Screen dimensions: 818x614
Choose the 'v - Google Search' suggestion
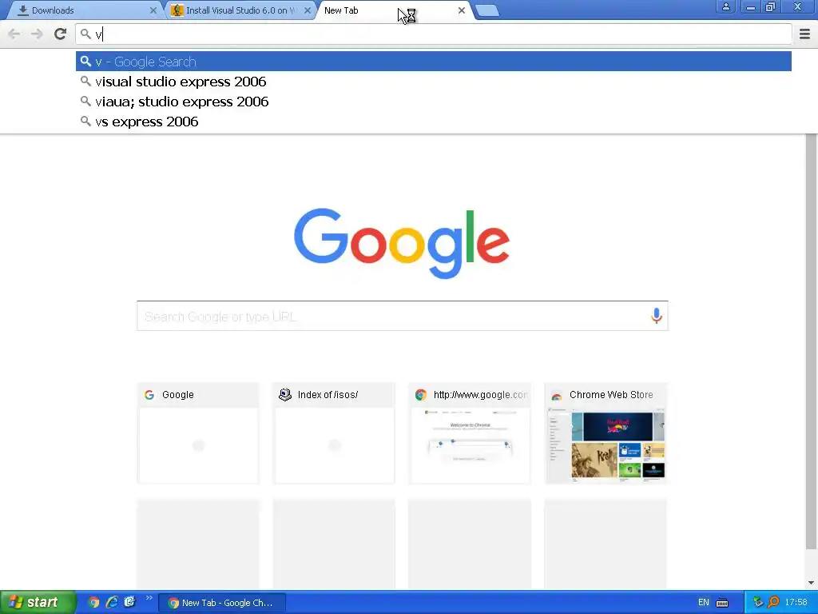[x=434, y=62]
